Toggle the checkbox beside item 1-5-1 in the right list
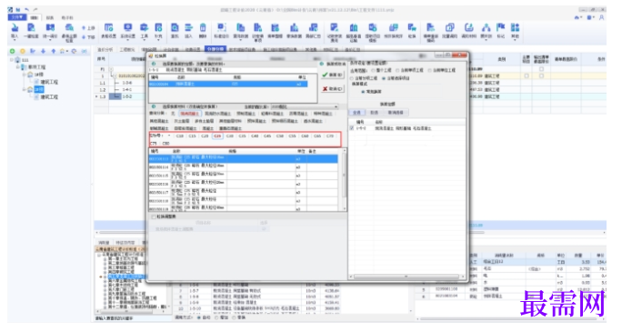Viewport: 622px width, 332px height. (351, 128)
